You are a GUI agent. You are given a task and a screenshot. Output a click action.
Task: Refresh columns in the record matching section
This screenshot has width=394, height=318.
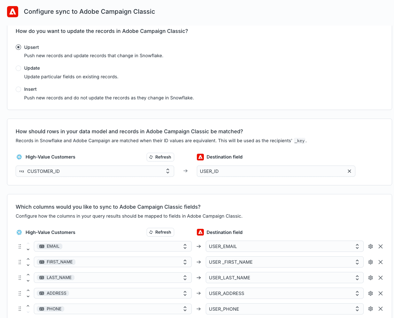coord(160,157)
